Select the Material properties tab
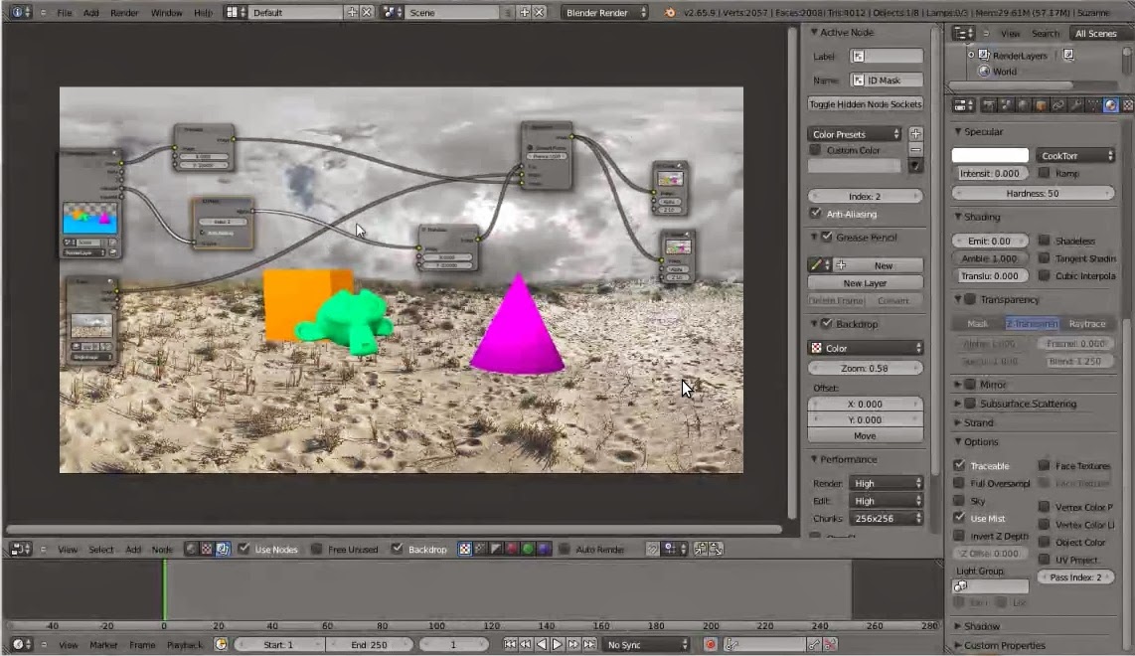1135x656 pixels. [1109, 105]
